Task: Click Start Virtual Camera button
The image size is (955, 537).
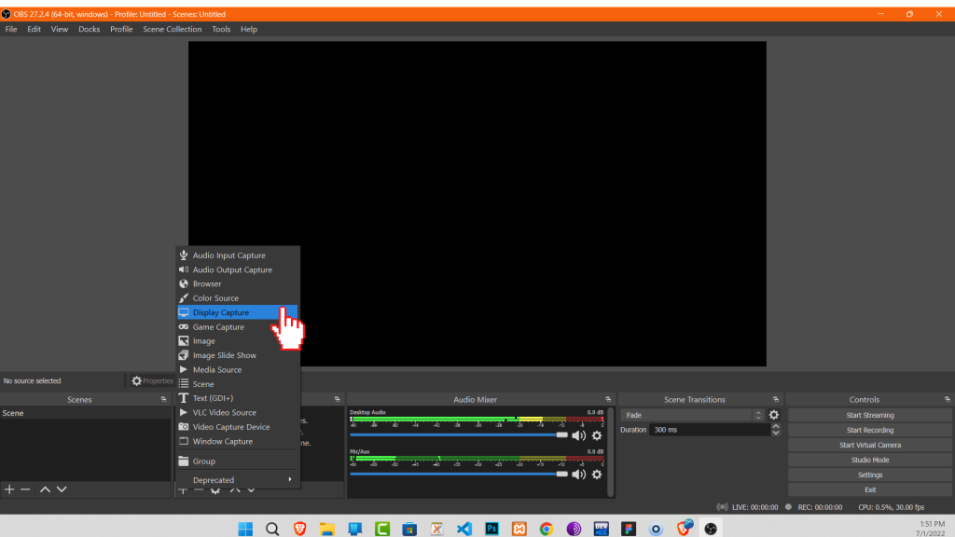Action: (870, 445)
